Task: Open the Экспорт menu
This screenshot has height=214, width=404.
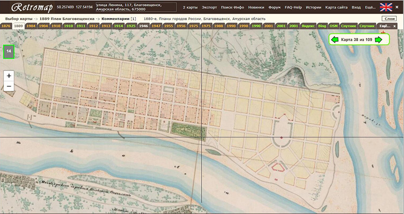Action: tap(209, 8)
